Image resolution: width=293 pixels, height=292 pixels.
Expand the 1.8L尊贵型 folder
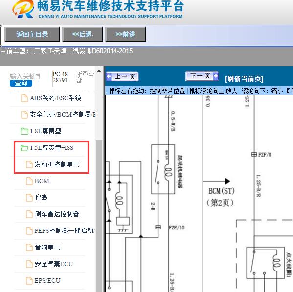click(x=45, y=131)
